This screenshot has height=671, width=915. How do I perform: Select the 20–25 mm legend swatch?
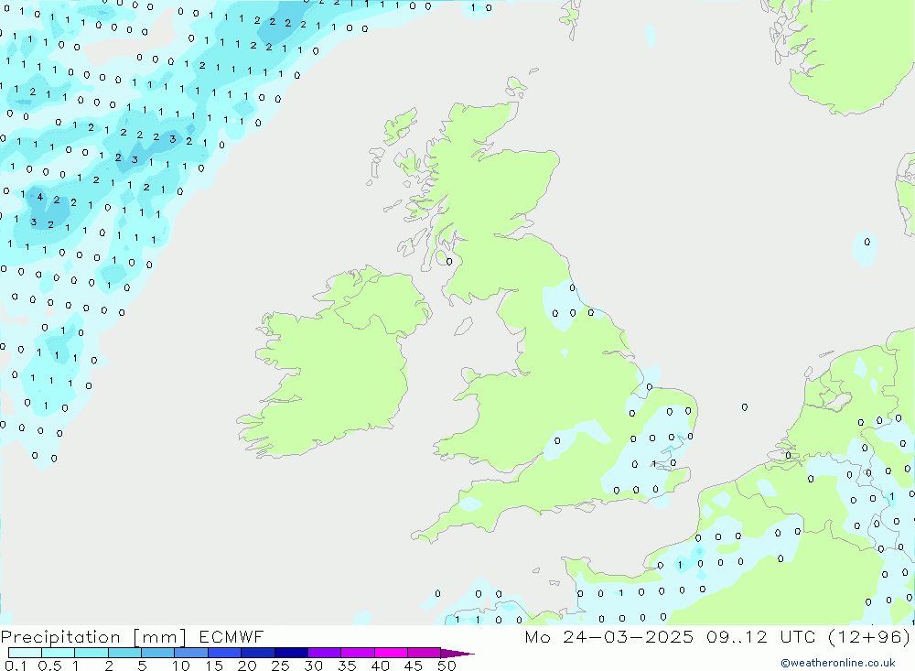258,653
